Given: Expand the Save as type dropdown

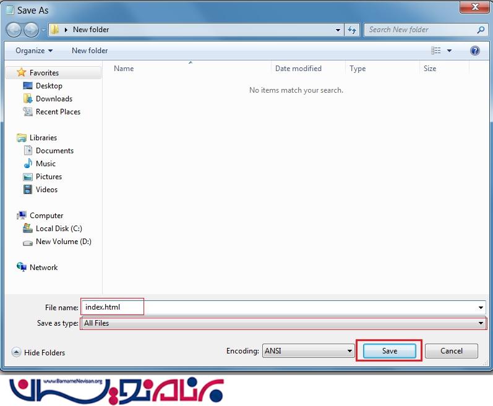Looking at the screenshot, I should pyautogui.click(x=481, y=323).
